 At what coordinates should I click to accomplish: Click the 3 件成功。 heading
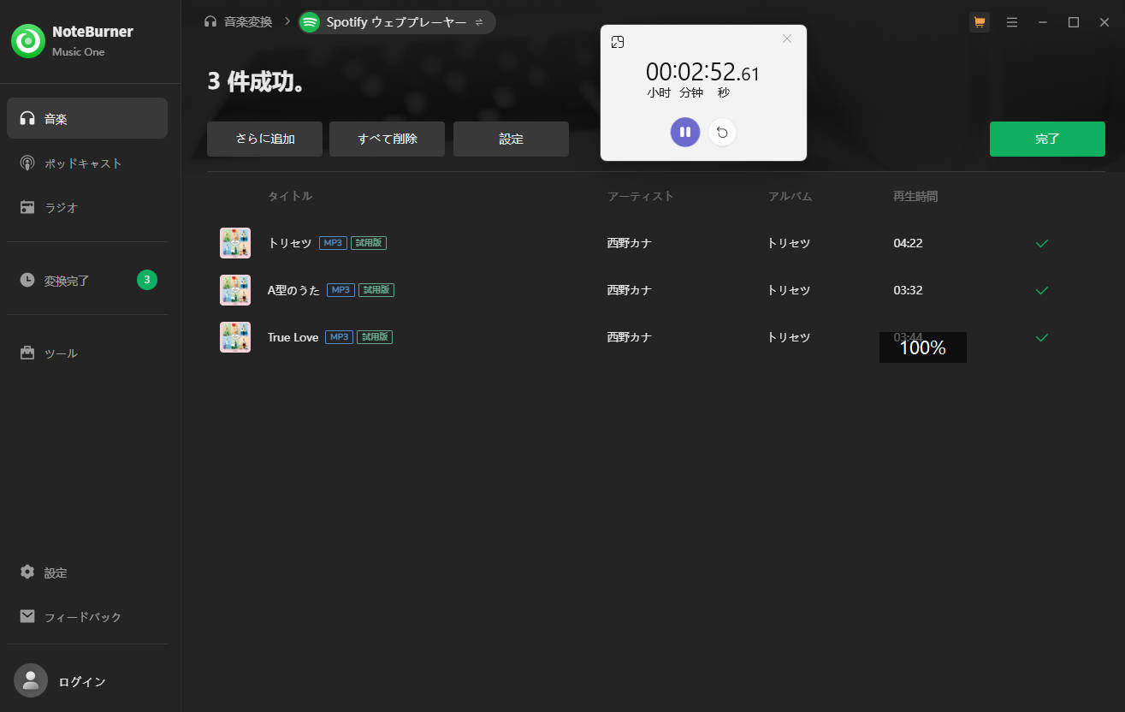tap(257, 82)
